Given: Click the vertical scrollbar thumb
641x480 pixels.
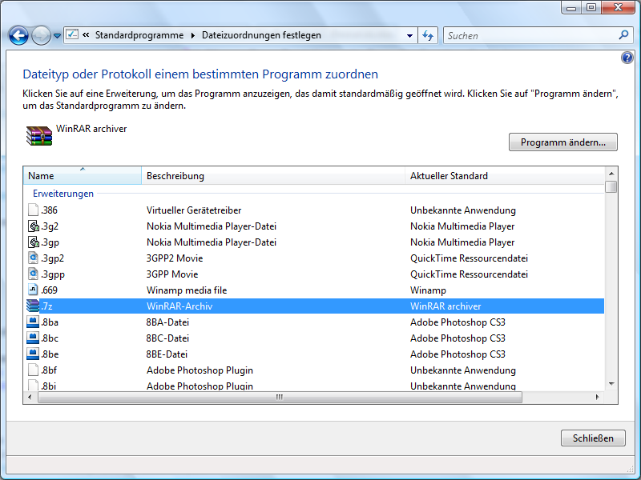Looking at the screenshot, I should (611, 186).
